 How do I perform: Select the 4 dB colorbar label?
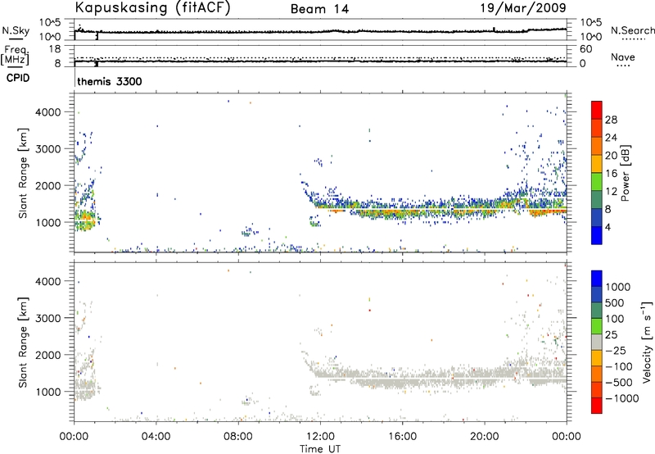(608, 228)
